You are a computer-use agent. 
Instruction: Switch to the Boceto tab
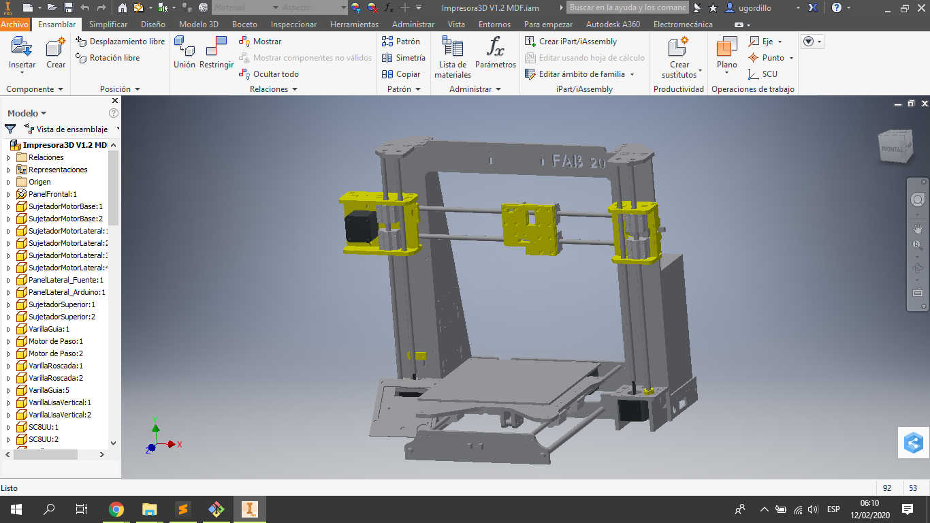244,25
